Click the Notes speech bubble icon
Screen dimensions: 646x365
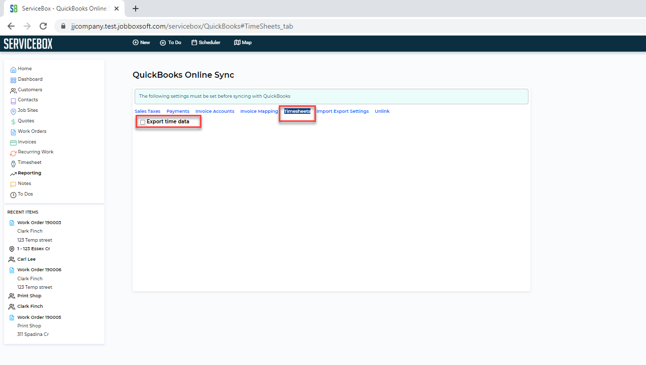[x=13, y=185]
